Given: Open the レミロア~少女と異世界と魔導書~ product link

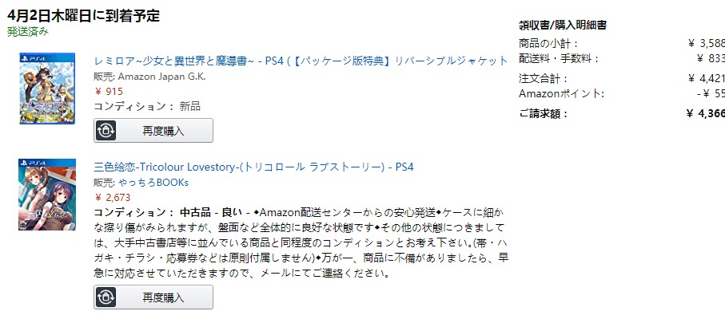Looking at the screenshot, I should (x=300, y=61).
